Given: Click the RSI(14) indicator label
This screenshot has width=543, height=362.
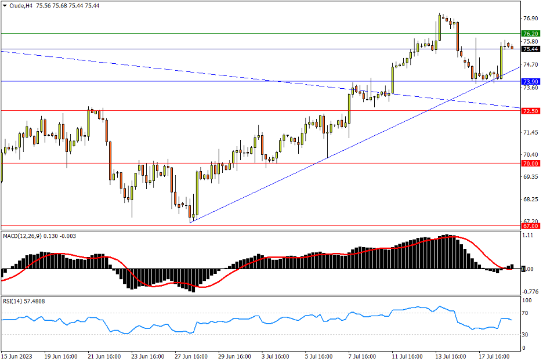Looking at the screenshot, I should (15, 301).
